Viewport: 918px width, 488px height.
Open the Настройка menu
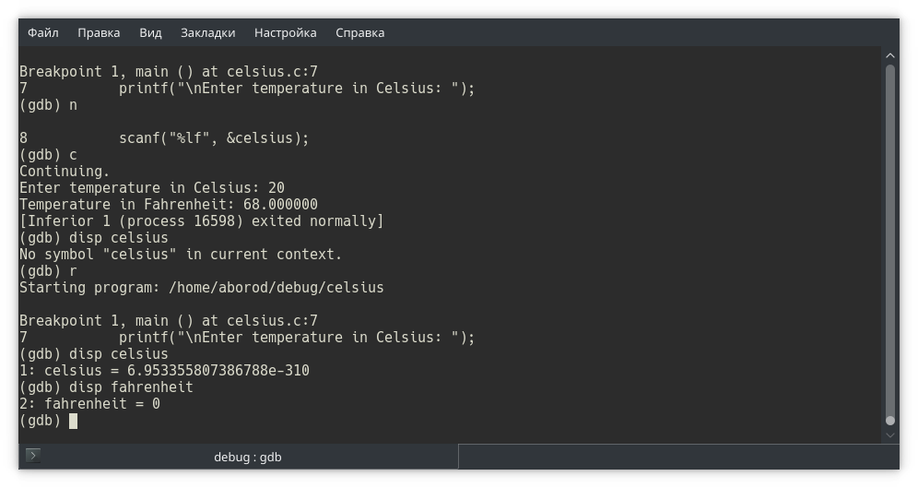pos(285,32)
